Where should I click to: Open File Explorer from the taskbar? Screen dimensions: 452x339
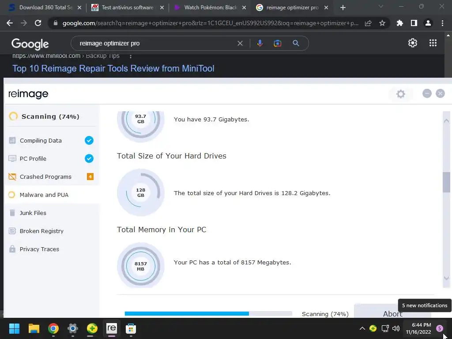(34, 328)
